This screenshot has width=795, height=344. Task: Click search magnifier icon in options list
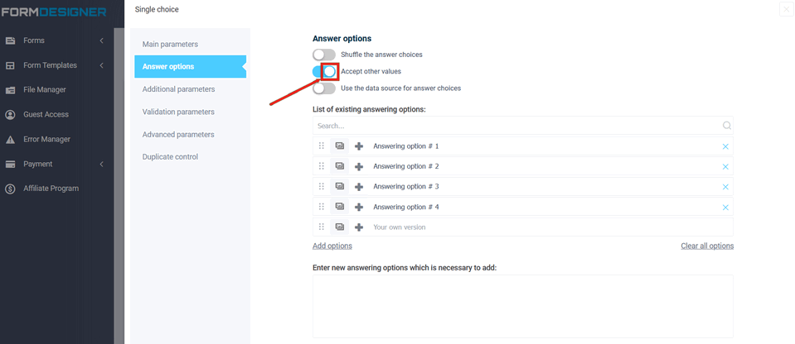[x=726, y=126]
